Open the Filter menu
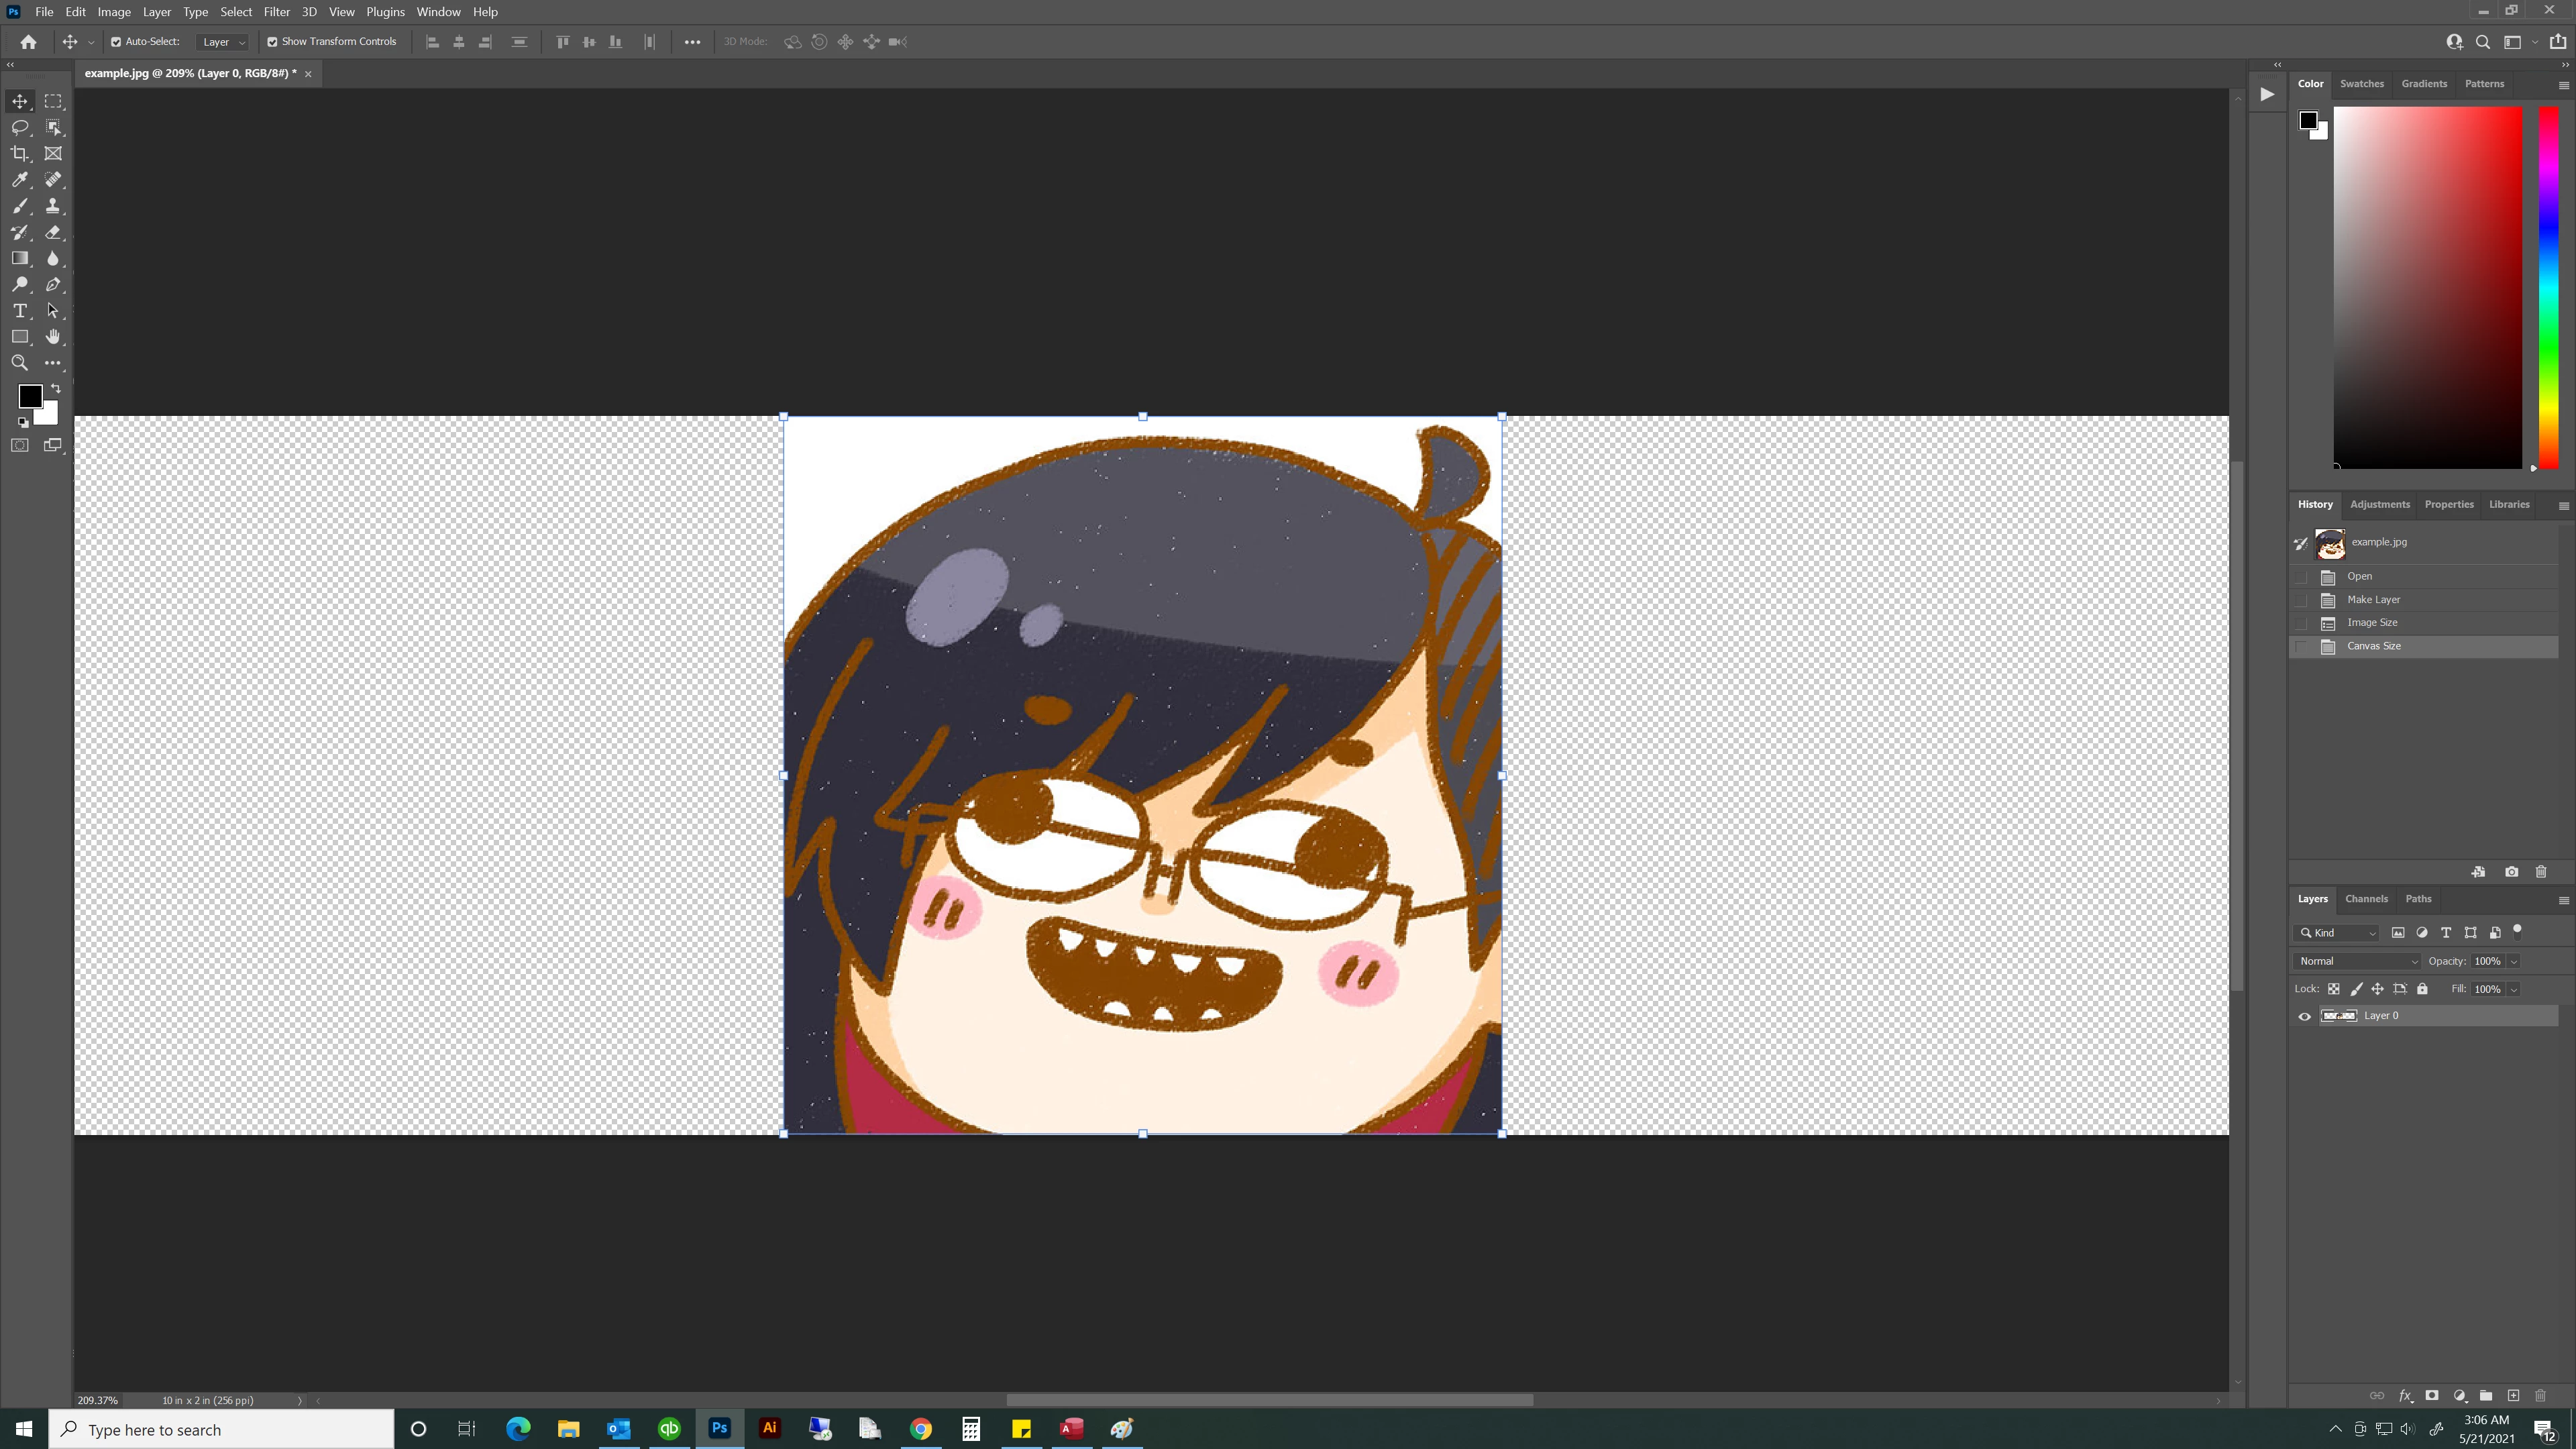 pos(276,12)
